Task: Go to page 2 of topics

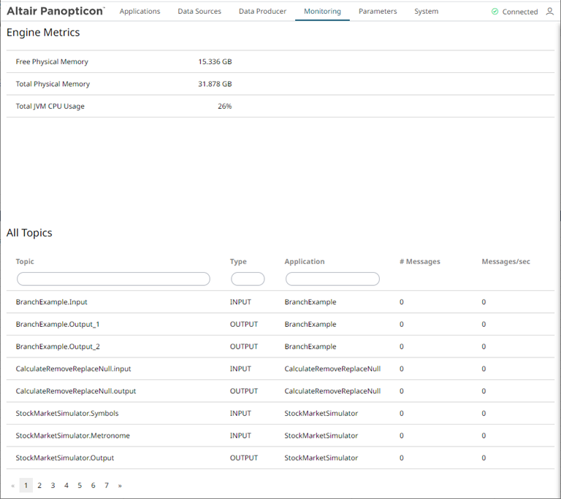Action: [39, 485]
